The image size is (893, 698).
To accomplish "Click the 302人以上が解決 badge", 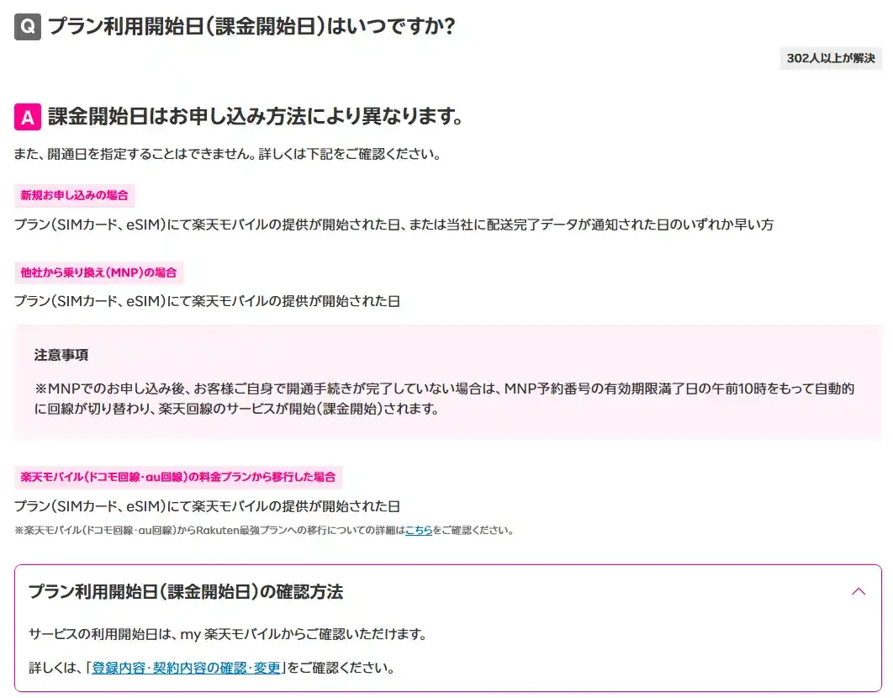I will coord(831,58).
